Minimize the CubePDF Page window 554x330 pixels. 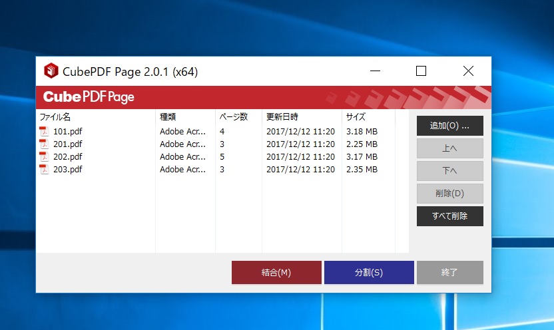375,71
